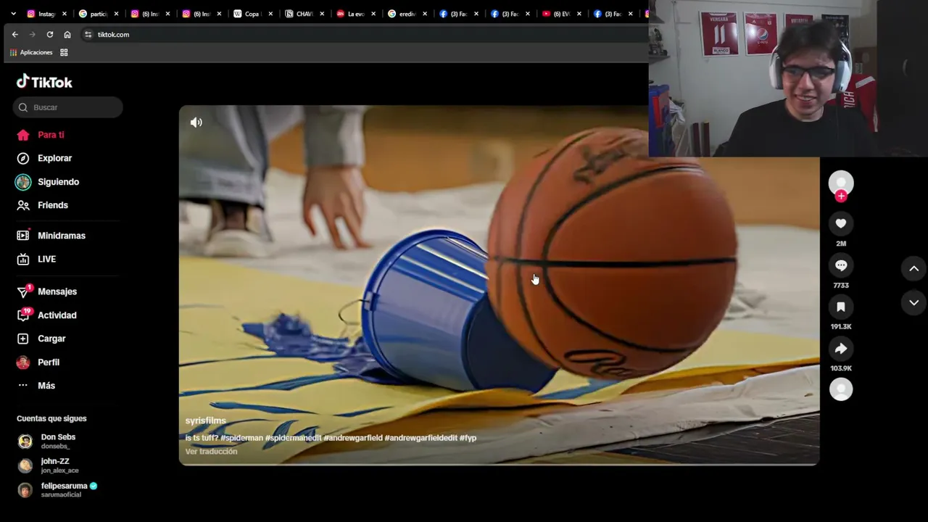The image size is (928, 522).
Task: Click the #fyp hashtag
Action: [468, 438]
